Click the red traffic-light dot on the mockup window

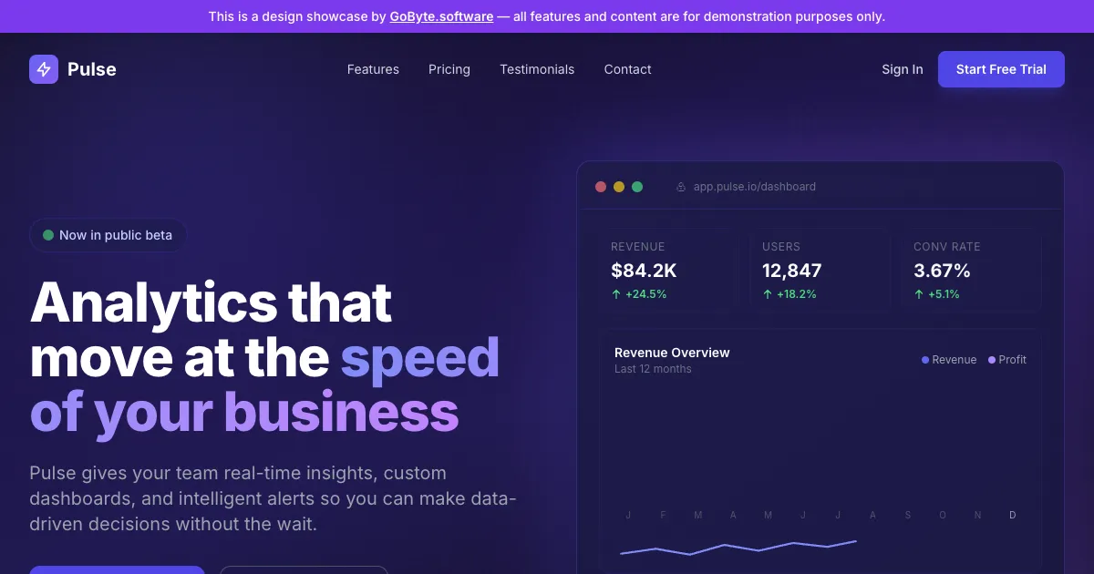pos(601,186)
